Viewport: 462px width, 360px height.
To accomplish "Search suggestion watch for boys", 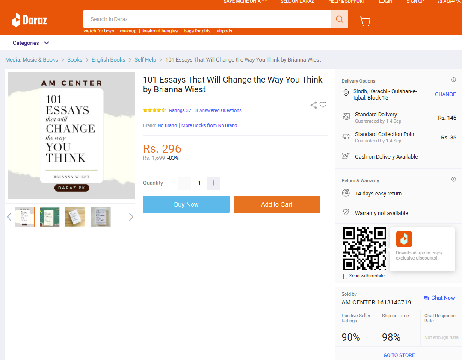I will coord(99,31).
